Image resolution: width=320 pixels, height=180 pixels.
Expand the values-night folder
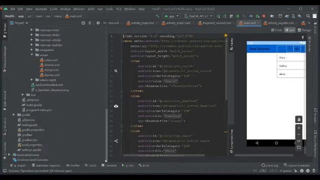(x=31, y=80)
